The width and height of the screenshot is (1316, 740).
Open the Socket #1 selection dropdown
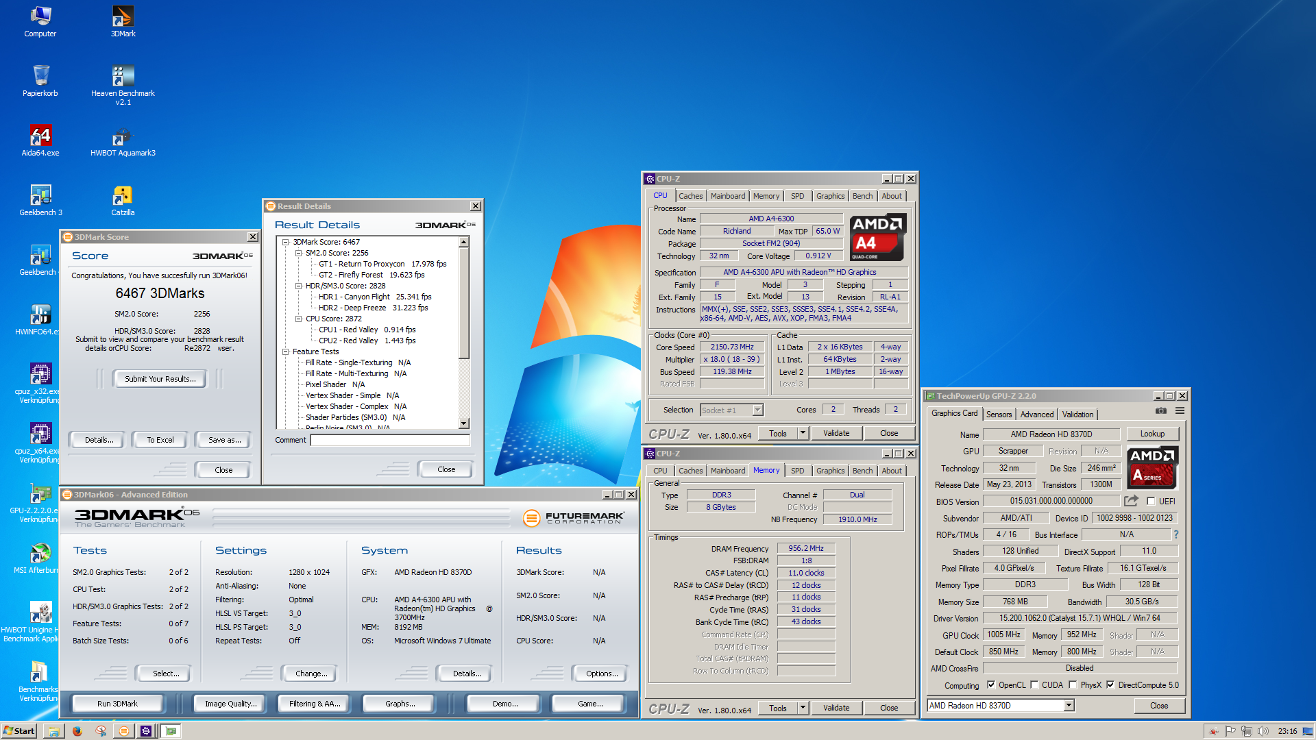tap(757, 410)
